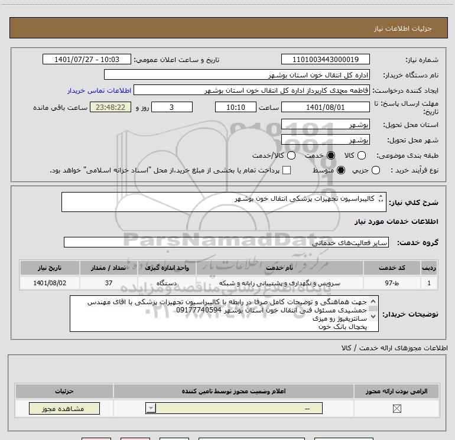
Task: Click the شماره نیاز field 1101003443000019
Action: pyautogui.click(x=325, y=59)
